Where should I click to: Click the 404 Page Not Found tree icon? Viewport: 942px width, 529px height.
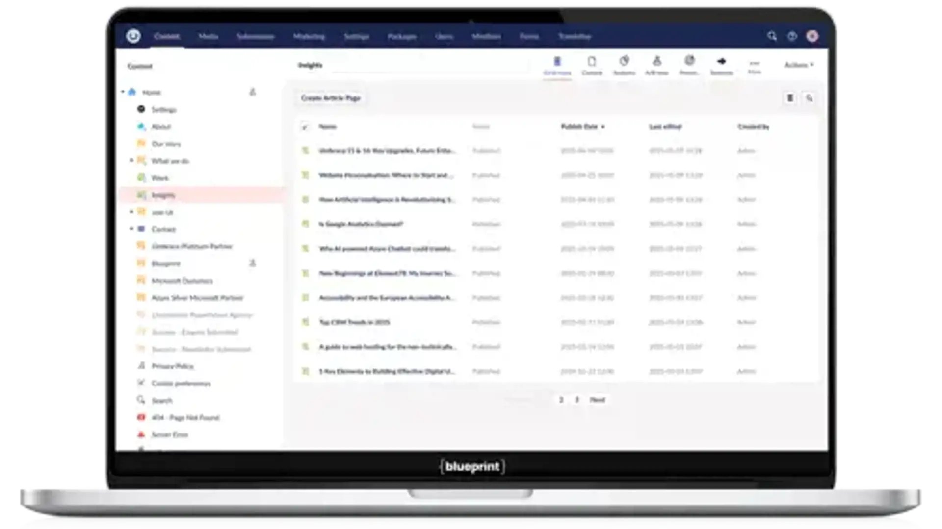[141, 417]
